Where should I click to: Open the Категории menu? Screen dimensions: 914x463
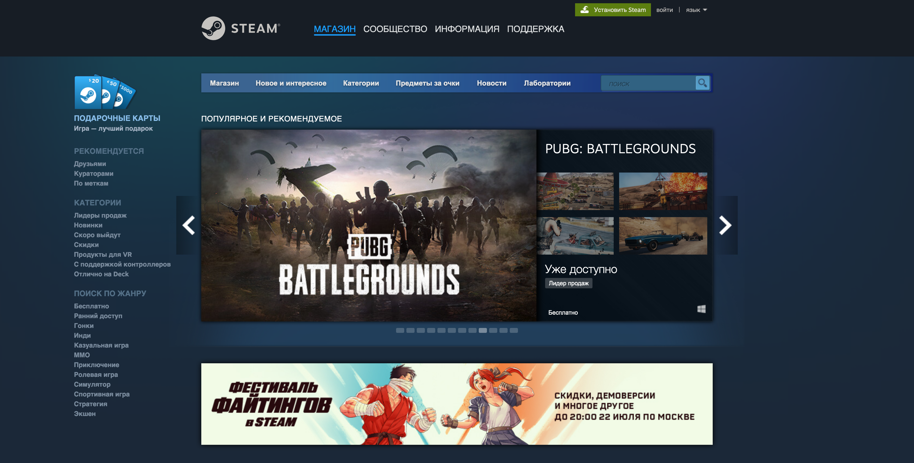tap(361, 83)
